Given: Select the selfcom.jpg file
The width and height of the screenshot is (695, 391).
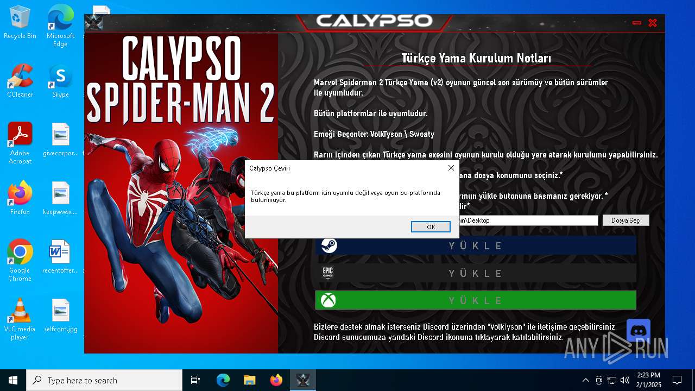Looking at the screenshot, I should point(60,316).
